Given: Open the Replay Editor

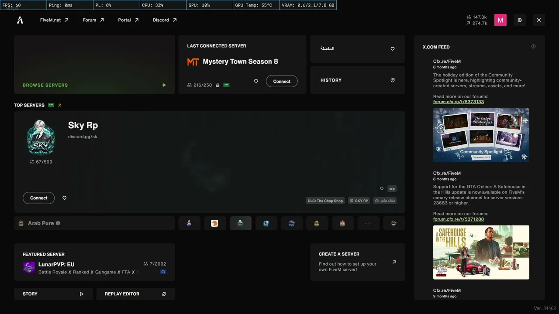Looking at the screenshot, I should [x=135, y=294].
